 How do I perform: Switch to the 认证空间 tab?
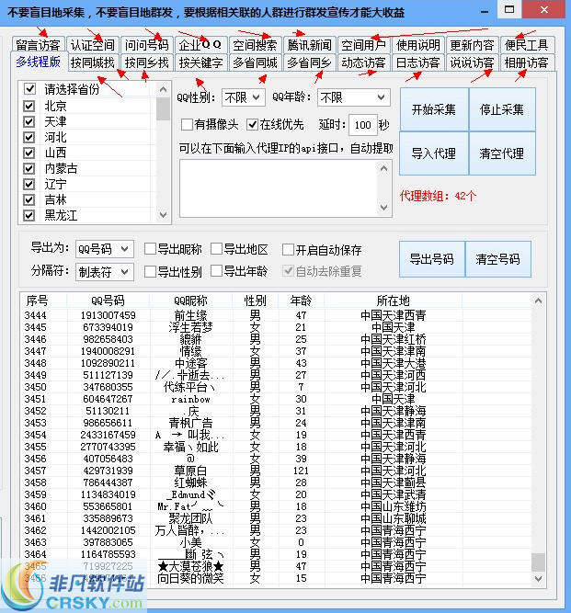92,45
